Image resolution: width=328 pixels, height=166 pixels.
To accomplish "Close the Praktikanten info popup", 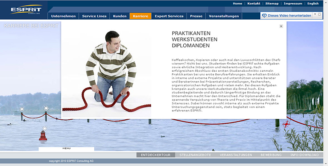I will [281, 26].
